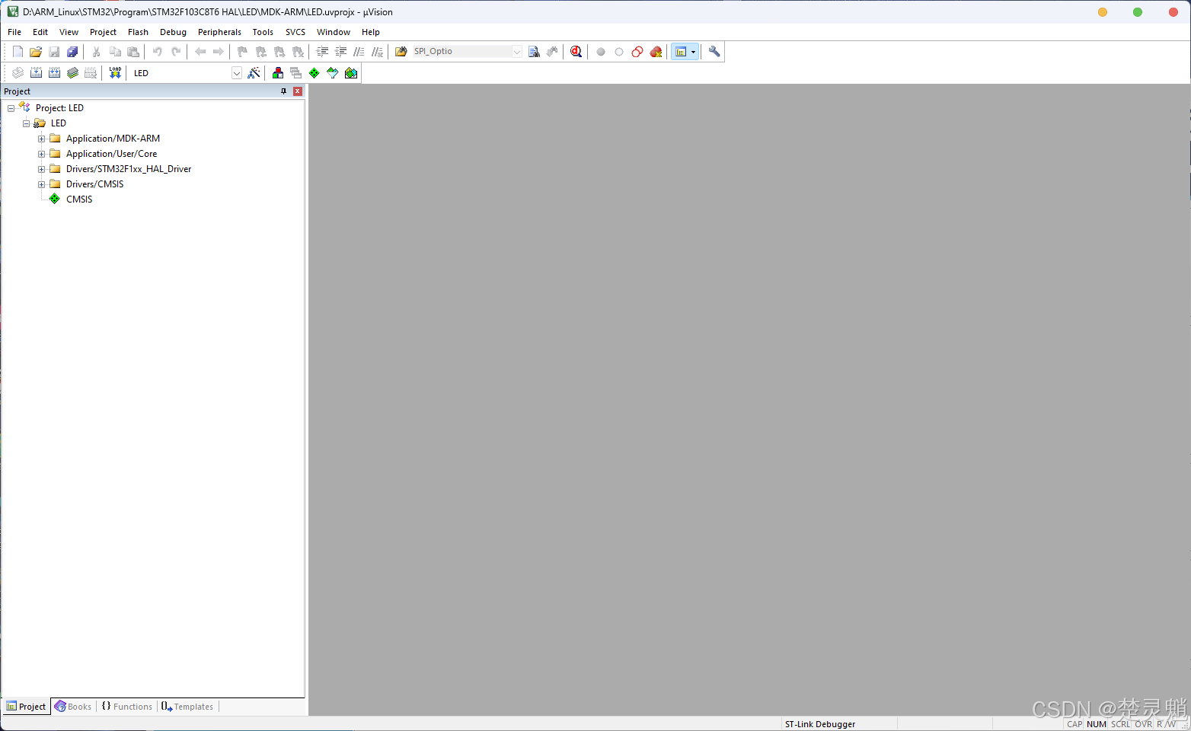The width and height of the screenshot is (1191, 731).
Task: Click the Build target icon
Action: 36,73
